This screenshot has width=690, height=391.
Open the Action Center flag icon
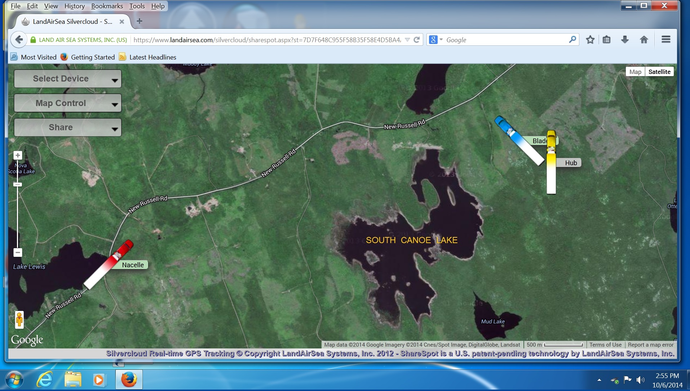(x=628, y=379)
